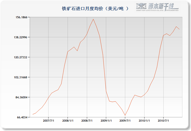Click the 66.4034 y-axis label
The image size is (191, 131).
22,117
